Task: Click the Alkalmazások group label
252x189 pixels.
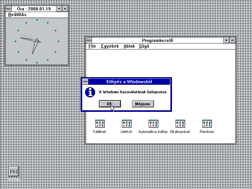Action: (x=180, y=132)
